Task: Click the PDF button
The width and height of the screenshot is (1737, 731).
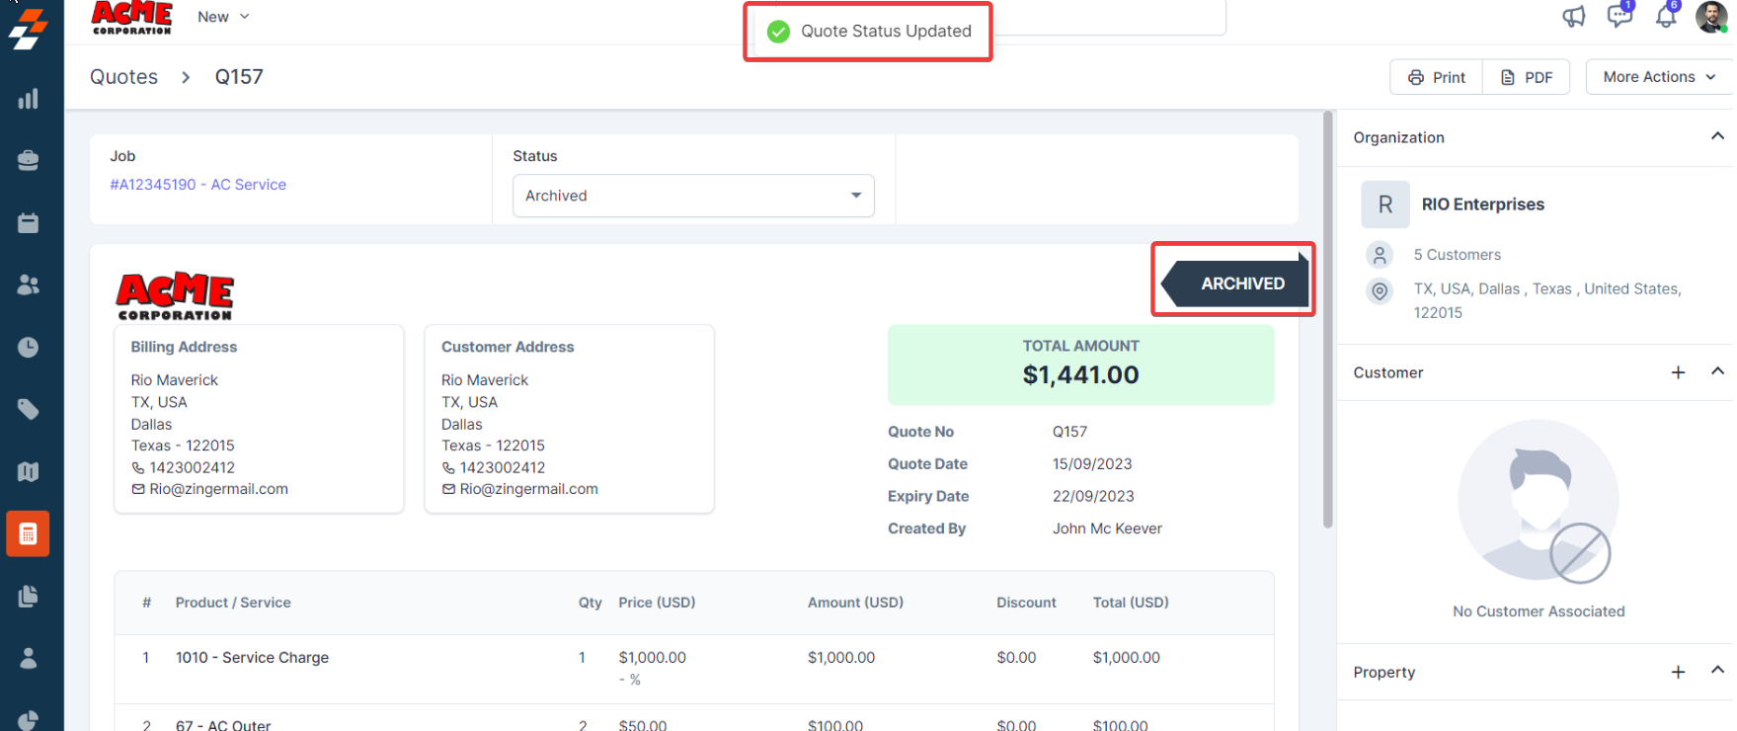Action: pyautogui.click(x=1527, y=77)
